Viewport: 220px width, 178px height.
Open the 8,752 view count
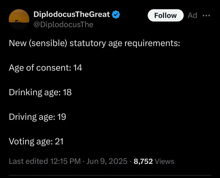click(x=143, y=161)
